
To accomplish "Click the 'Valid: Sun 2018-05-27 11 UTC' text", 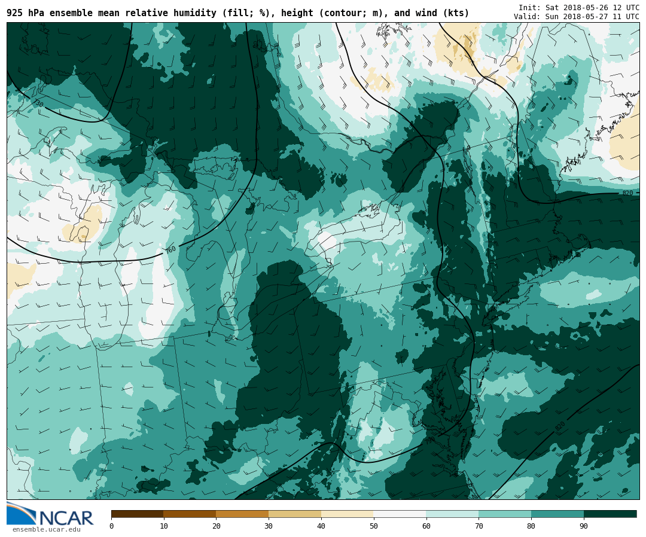I will click(577, 17).
